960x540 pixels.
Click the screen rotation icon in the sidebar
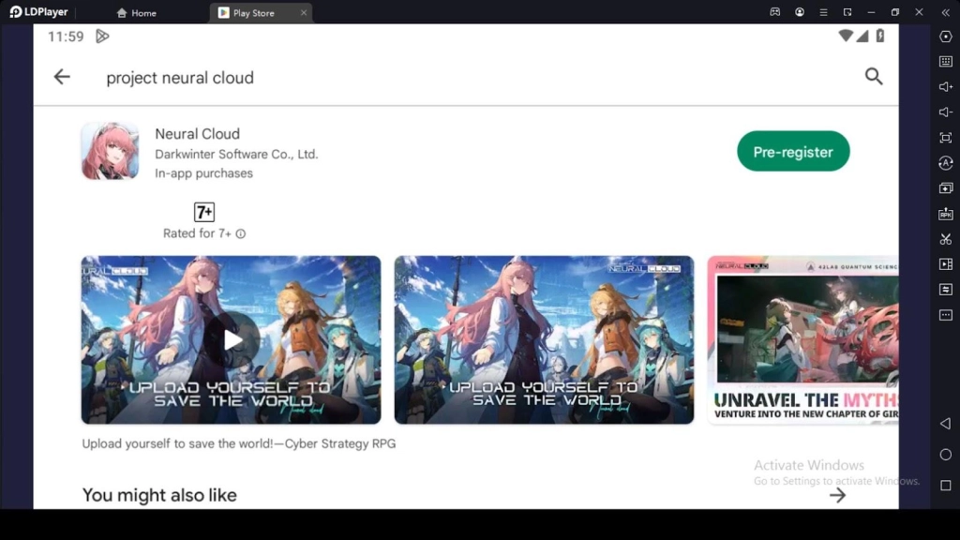[x=945, y=162]
